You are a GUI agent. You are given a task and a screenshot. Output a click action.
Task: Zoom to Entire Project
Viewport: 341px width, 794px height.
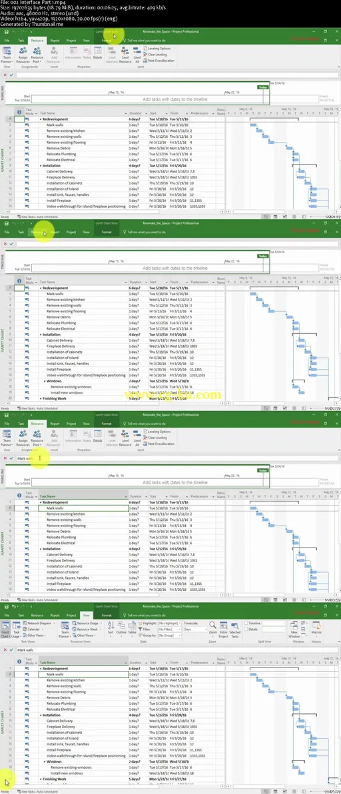[223, 628]
